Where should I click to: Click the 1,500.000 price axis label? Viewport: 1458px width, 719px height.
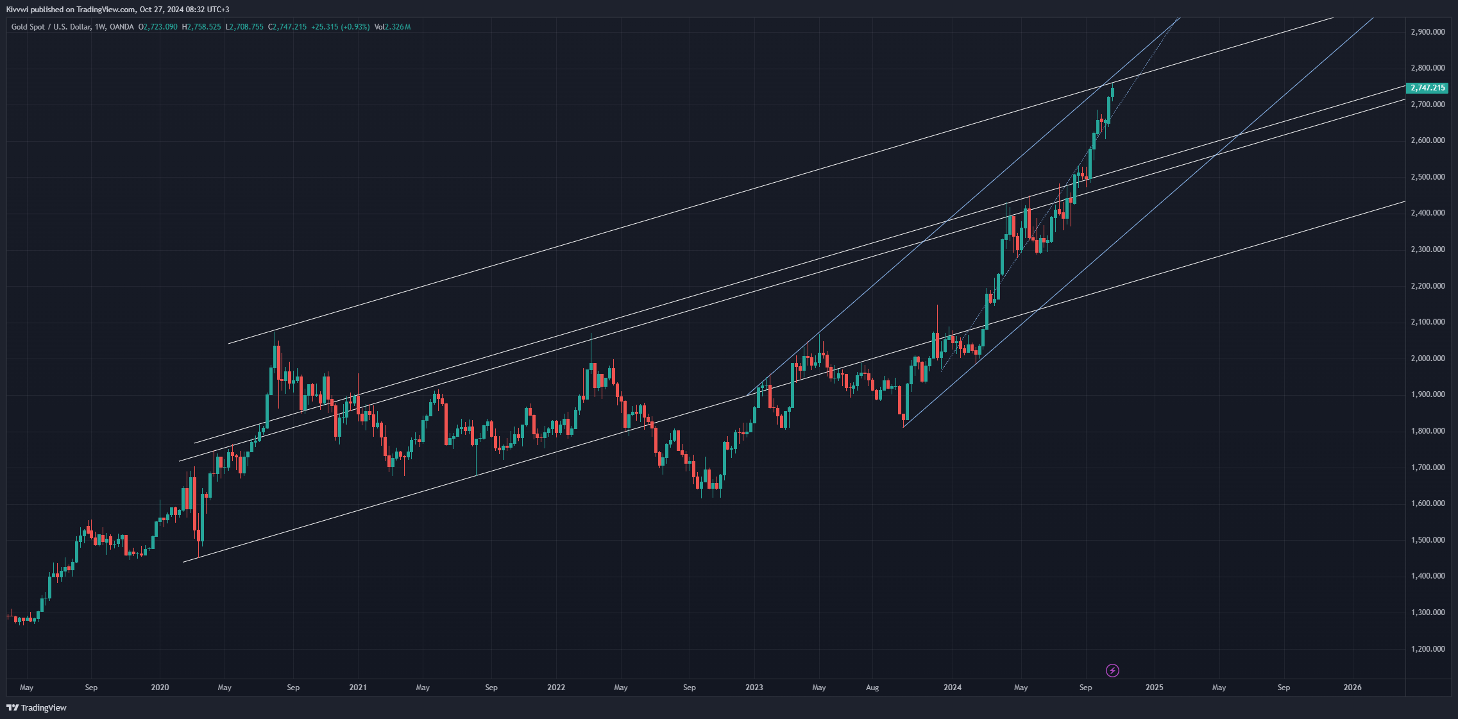point(1427,540)
